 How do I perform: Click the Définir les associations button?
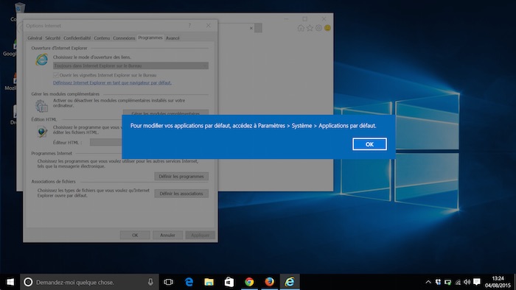point(181,194)
